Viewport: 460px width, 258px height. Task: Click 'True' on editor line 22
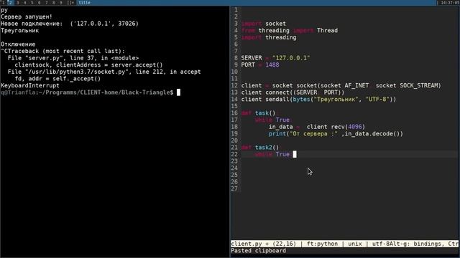(282, 154)
